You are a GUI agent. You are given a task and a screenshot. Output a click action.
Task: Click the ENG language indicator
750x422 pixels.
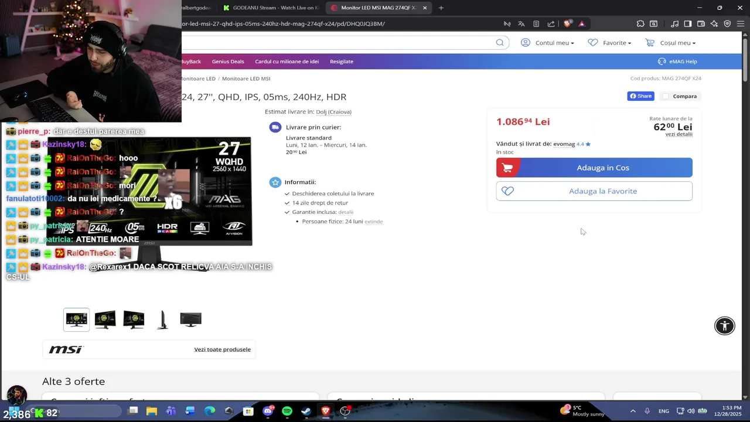tap(664, 411)
